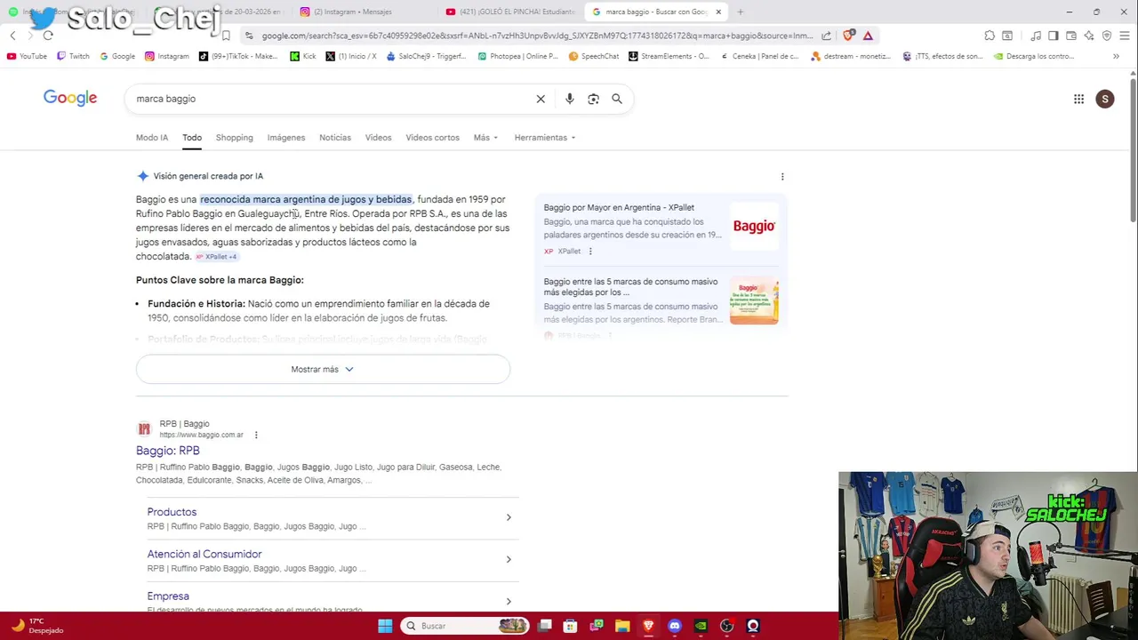This screenshot has height=640, width=1138.
Task: Open the weather widget showing 17°C
Action: coord(37,626)
